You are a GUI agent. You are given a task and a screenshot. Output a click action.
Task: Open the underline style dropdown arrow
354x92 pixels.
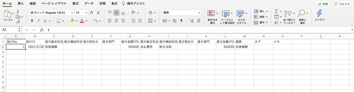click(50, 21)
